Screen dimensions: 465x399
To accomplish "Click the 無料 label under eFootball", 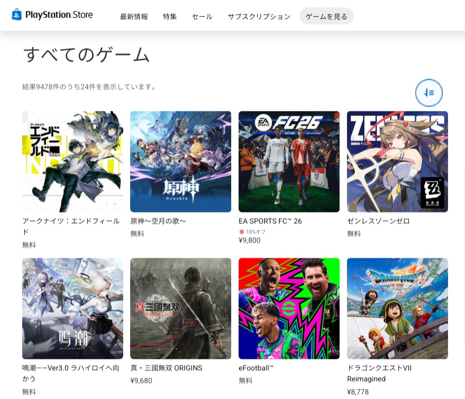I will click(x=246, y=381).
